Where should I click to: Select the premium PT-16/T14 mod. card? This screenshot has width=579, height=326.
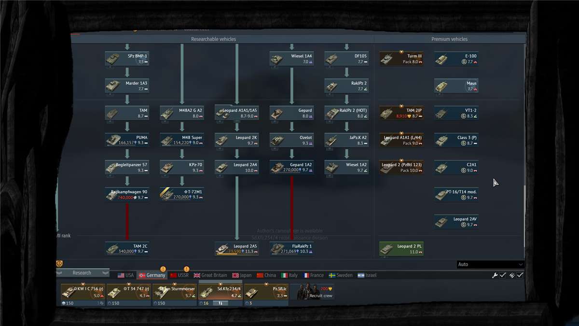pos(456,195)
